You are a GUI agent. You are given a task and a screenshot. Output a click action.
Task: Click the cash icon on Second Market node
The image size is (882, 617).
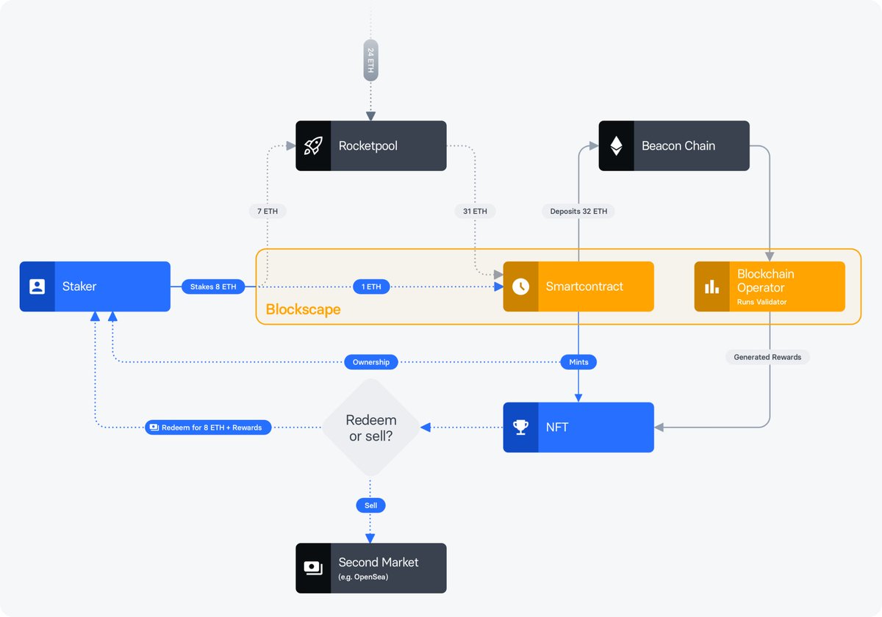pos(313,568)
